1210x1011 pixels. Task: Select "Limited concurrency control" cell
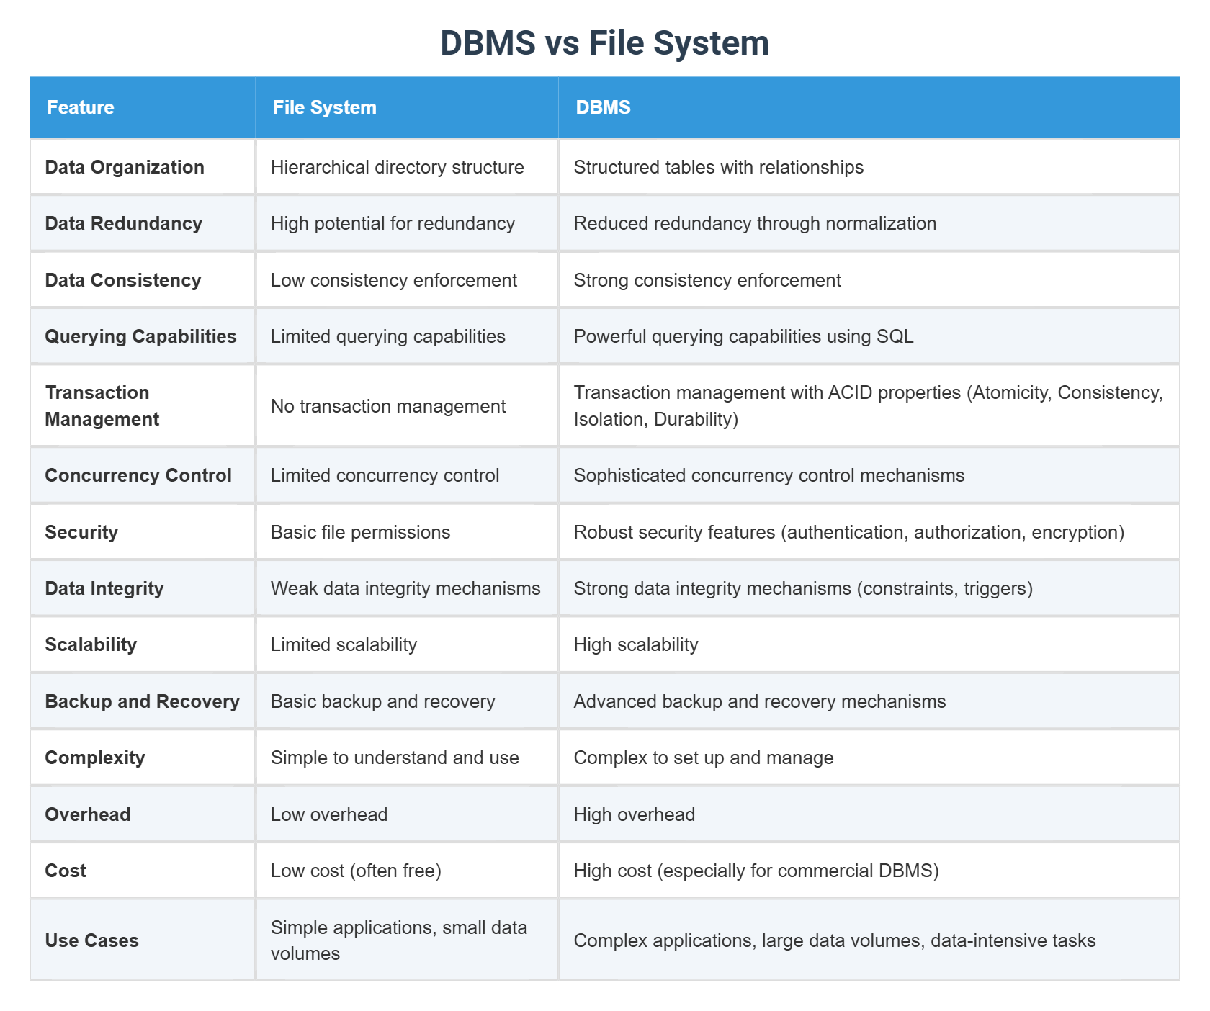pos(407,475)
